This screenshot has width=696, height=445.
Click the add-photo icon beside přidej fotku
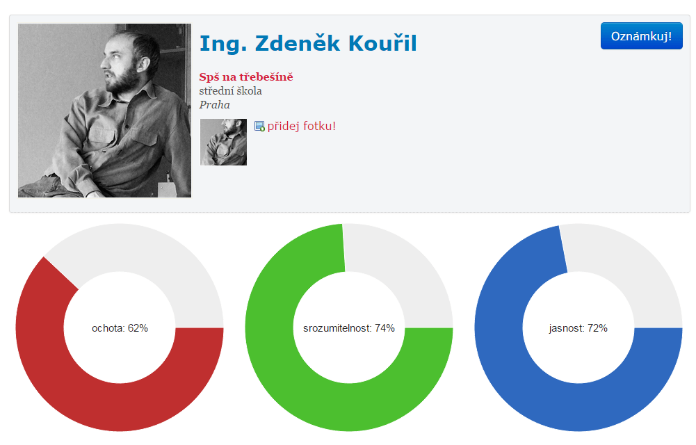coord(259,127)
